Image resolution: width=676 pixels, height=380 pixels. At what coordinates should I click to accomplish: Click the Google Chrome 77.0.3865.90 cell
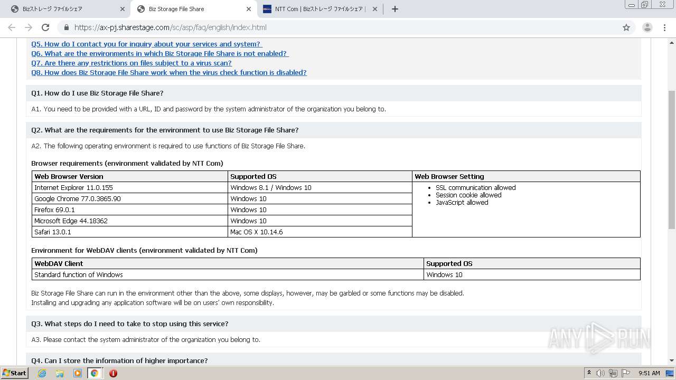tap(130, 198)
